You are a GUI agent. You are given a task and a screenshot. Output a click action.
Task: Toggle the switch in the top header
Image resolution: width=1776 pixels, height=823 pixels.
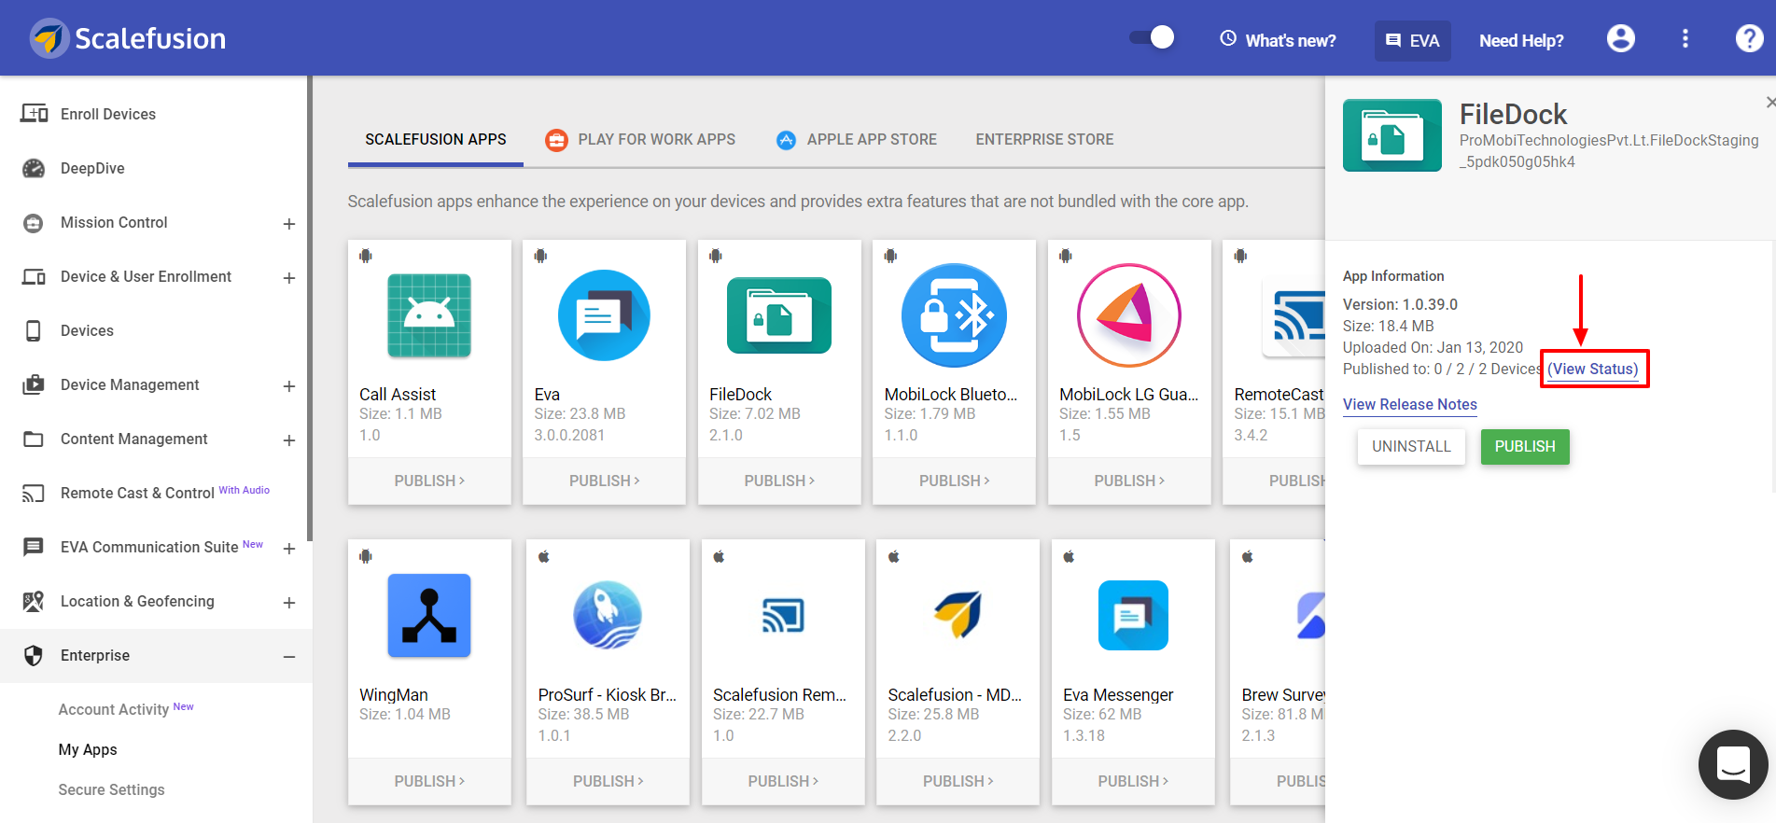[x=1152, y=37]
